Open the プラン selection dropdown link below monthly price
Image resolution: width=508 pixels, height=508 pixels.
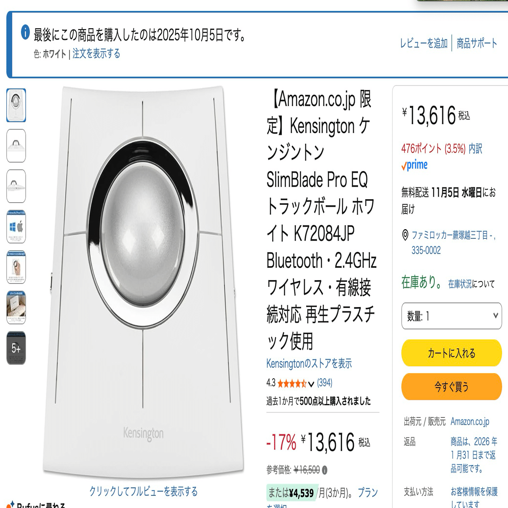pos(367,492)
